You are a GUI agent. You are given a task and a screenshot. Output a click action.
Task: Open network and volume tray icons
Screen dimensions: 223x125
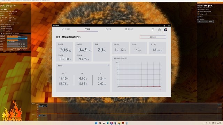[214, 123]
